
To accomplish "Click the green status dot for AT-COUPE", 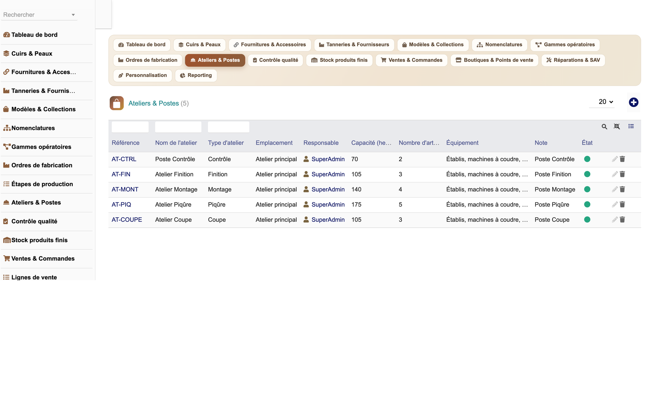I will [x=587, y=220].
